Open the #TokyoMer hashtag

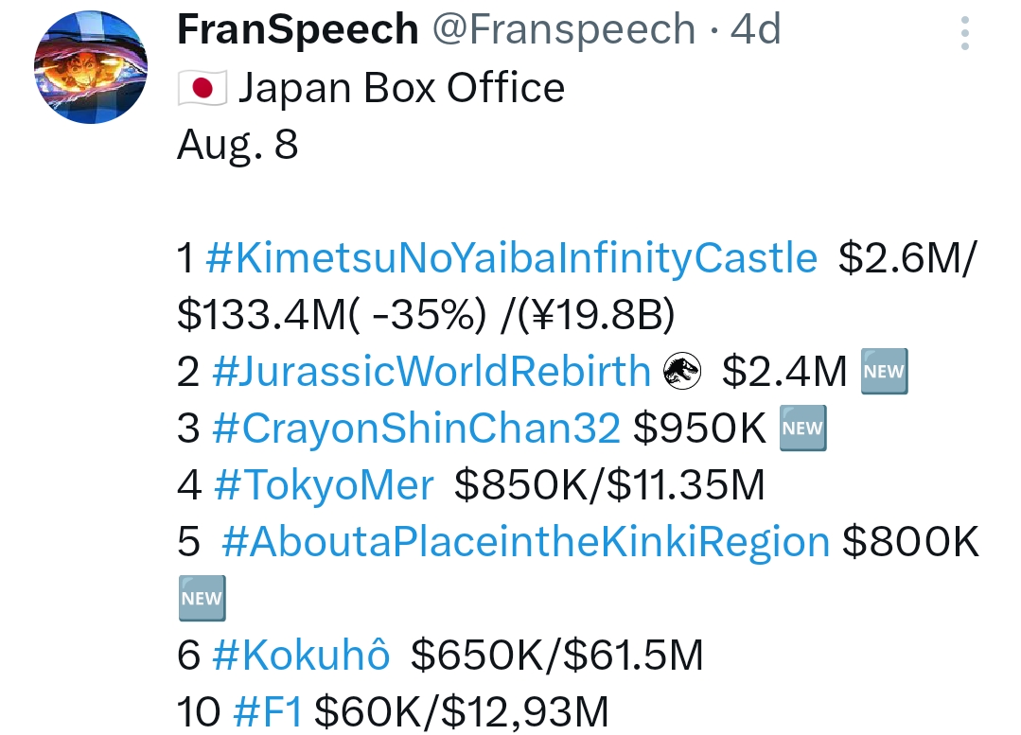click(324, 485)
